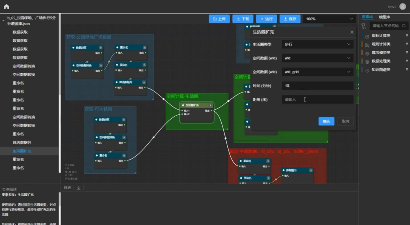This screenshot has height=225, width=410.
Task: Open the 100% zoom dropdown
Action: tap(330, 19)
